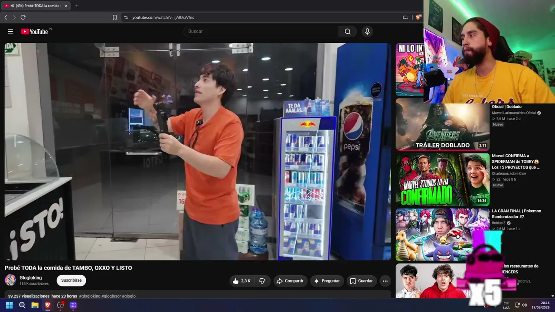
Task: Click the Compartir share button
Action: click(291, 281)
